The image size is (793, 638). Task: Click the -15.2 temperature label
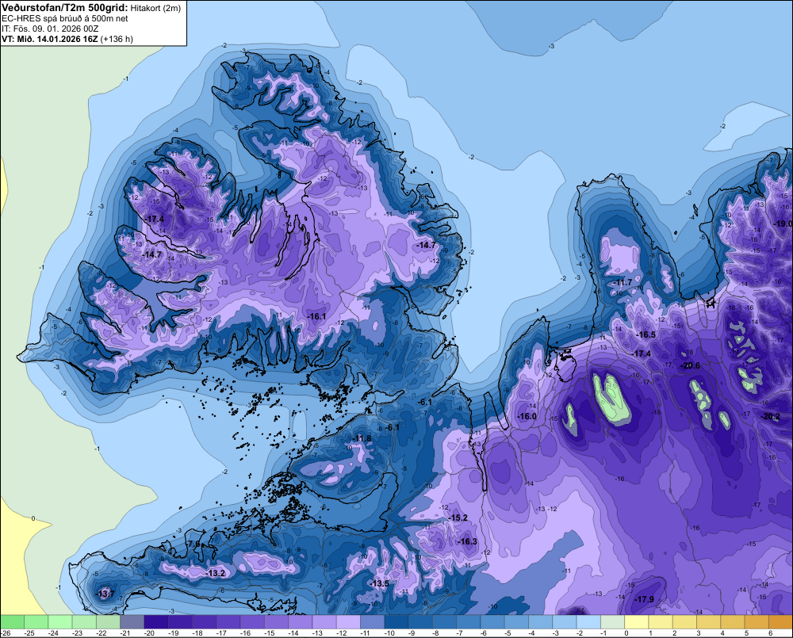pyautogui.click(x=458, y=518)
